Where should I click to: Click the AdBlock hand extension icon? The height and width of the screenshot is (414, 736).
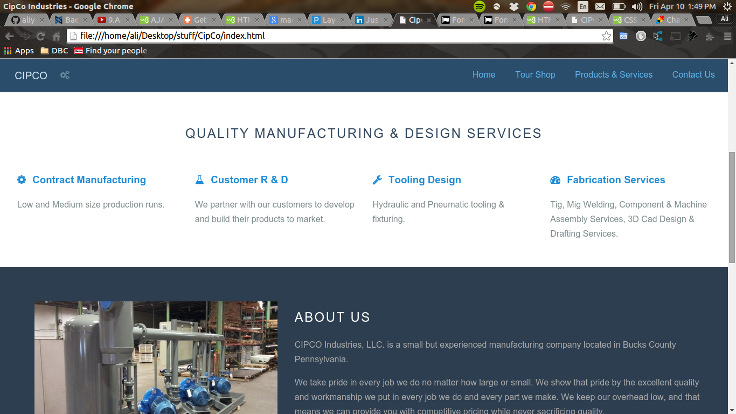pos(641,36)
